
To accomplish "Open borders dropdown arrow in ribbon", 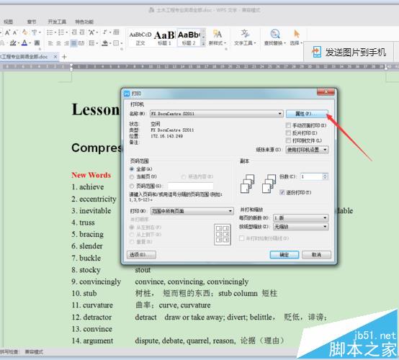I will coord(122,43).
